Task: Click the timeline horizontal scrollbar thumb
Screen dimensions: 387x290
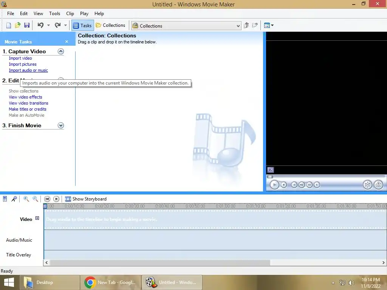Action: pyautogui.click(x=160, y=263)
